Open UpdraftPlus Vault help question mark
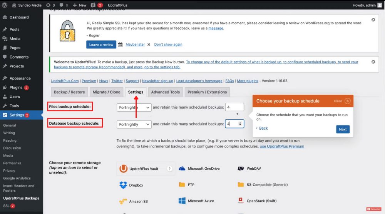This screenshot has height=214, width=385. click(169, 169)
